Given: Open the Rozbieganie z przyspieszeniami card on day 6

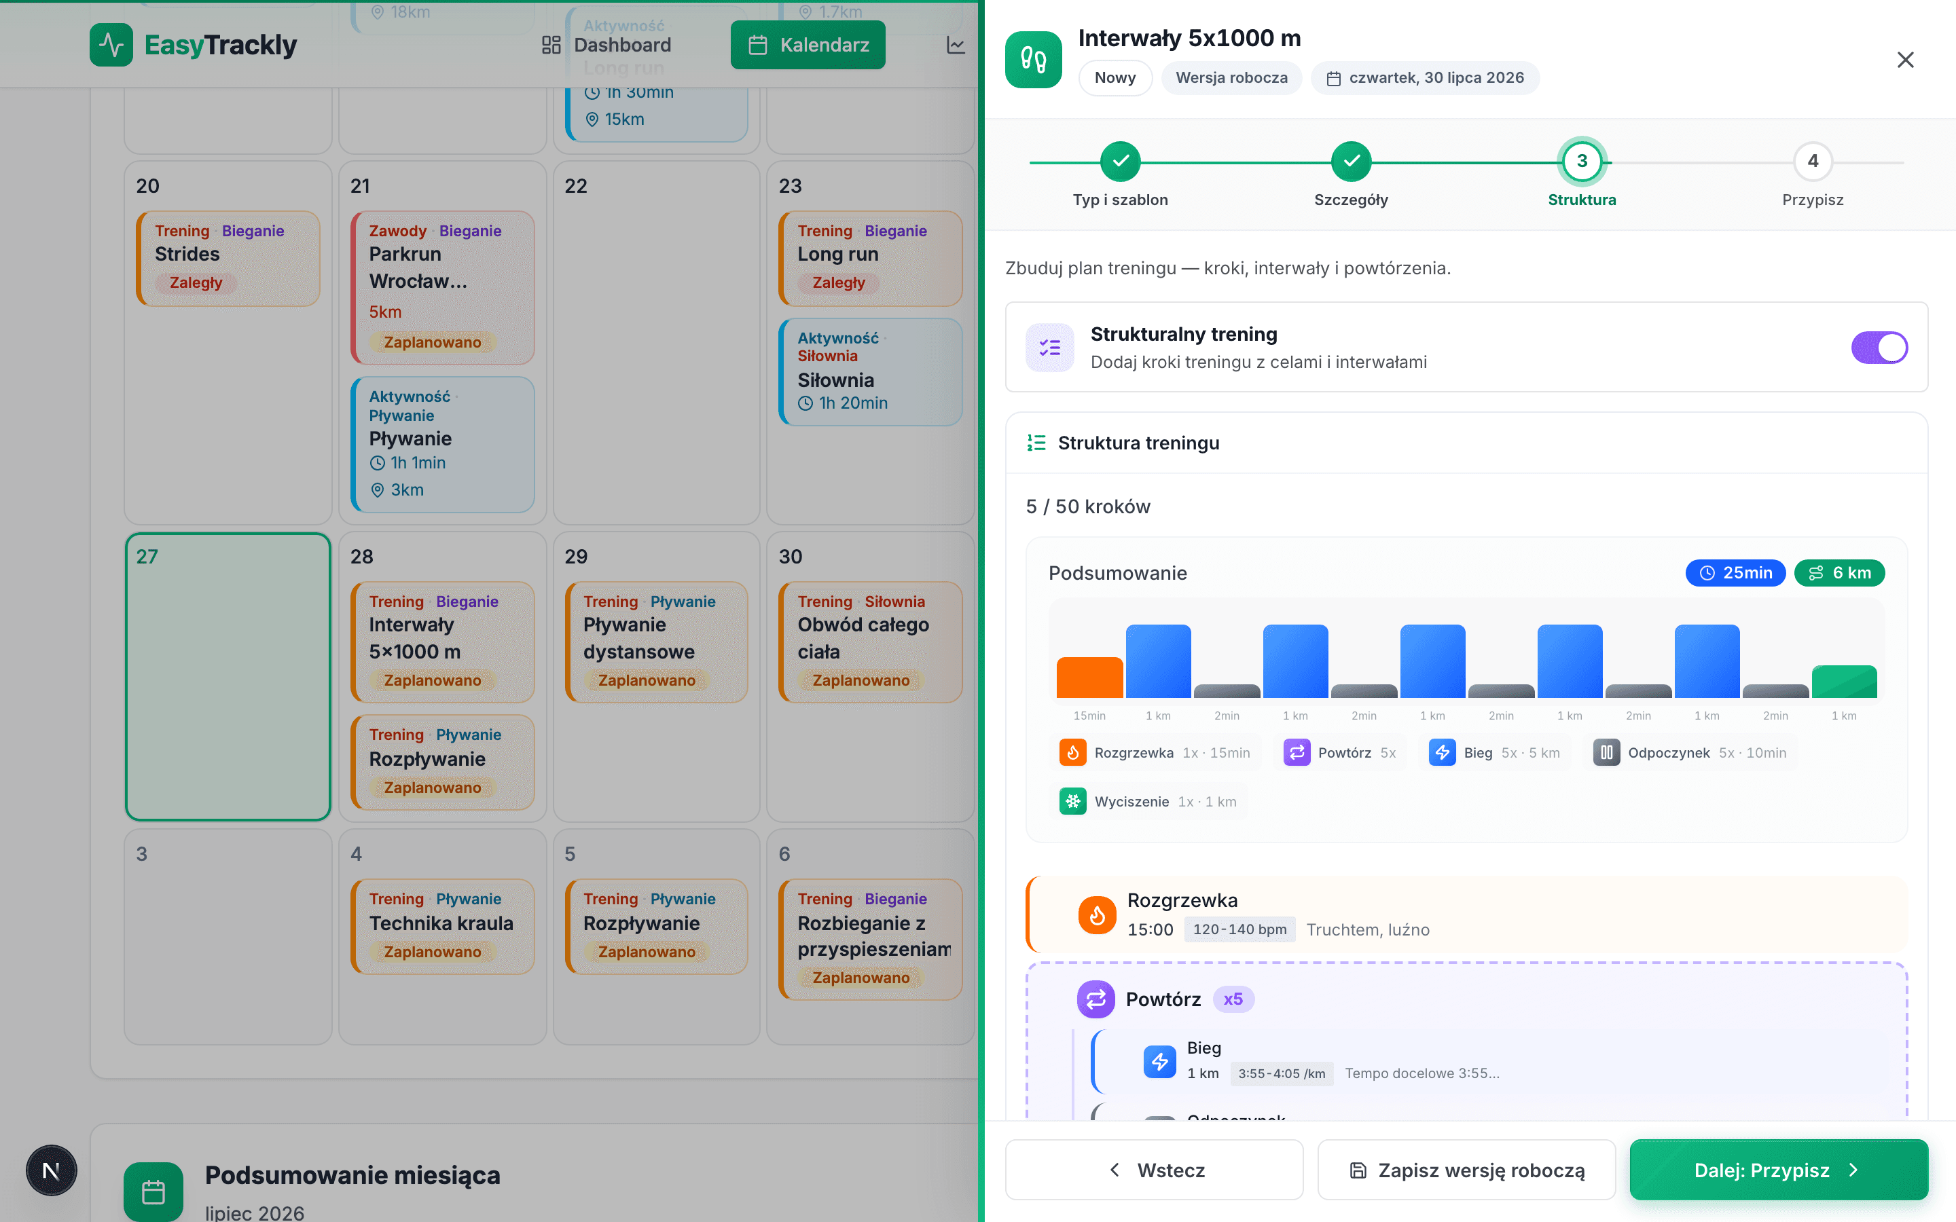Looking at the screenshot, I should 871,940.
